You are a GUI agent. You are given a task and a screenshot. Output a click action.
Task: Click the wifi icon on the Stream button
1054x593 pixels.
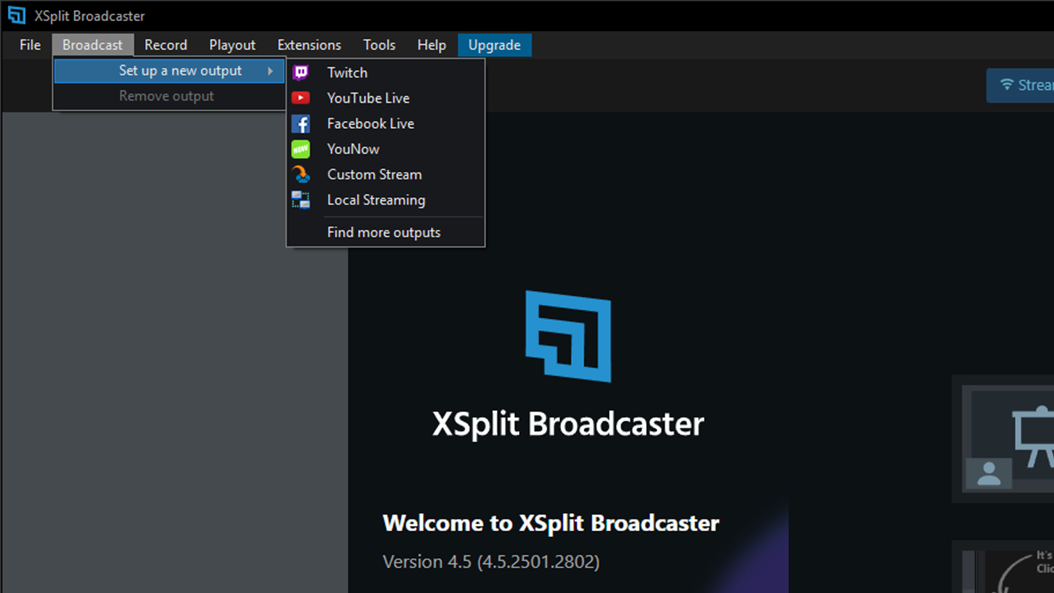click(1007, 84)
